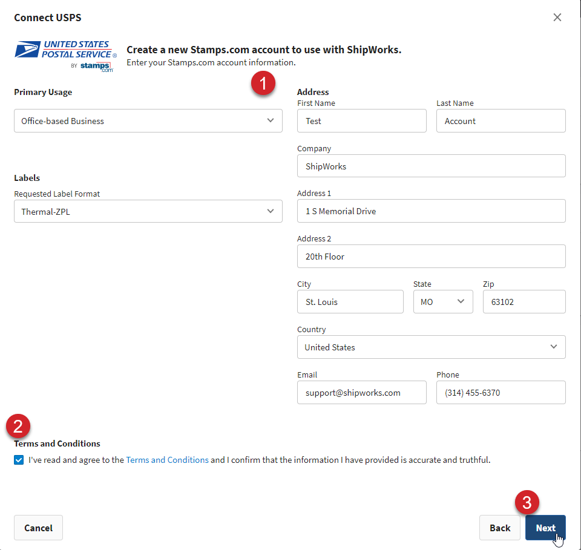Click the Company field containing ShipWorks
This screenshot has width=581, height=550.
(432, 166)
